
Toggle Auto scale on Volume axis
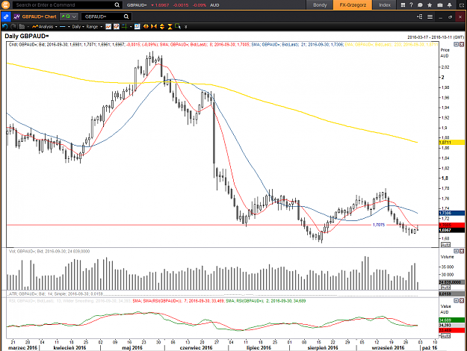tap(445, 288)
